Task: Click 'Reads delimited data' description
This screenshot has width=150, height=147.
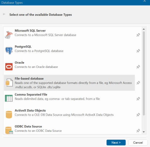Action: 57,99
